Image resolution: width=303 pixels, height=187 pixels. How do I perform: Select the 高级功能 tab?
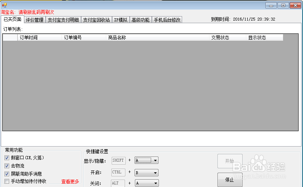(140, 20)
